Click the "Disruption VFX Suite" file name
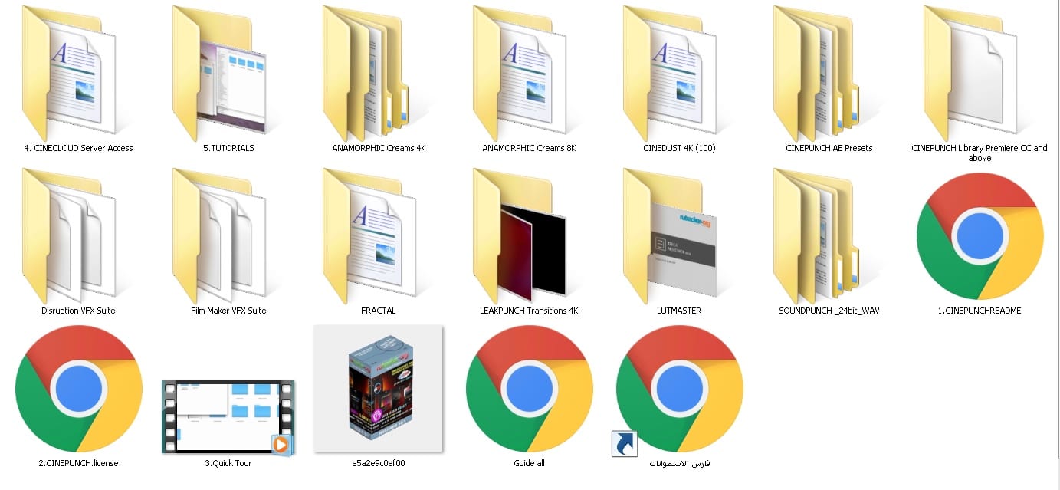This screenshot has width=1060, height=490. click(78, 311)
